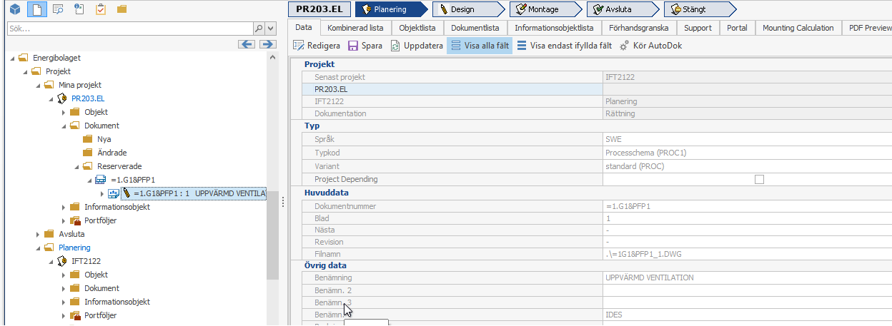
Task: Switch to the Kombinerad lista tab
Action: pos(355,28)
